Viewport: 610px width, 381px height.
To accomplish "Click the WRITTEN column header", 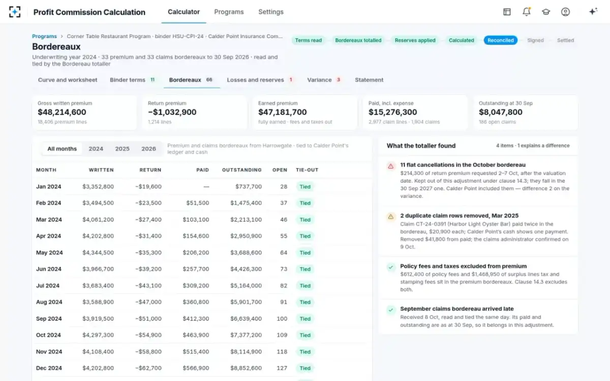I will point(101,170).
